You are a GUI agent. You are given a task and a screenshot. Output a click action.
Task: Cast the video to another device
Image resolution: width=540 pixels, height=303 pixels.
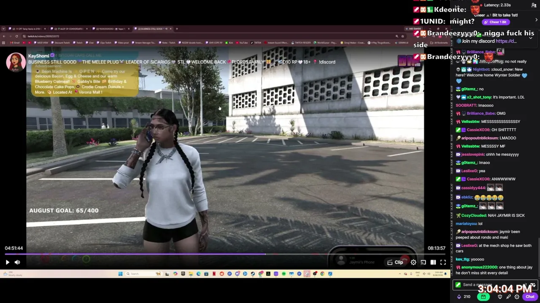click(x=423, y=262)
